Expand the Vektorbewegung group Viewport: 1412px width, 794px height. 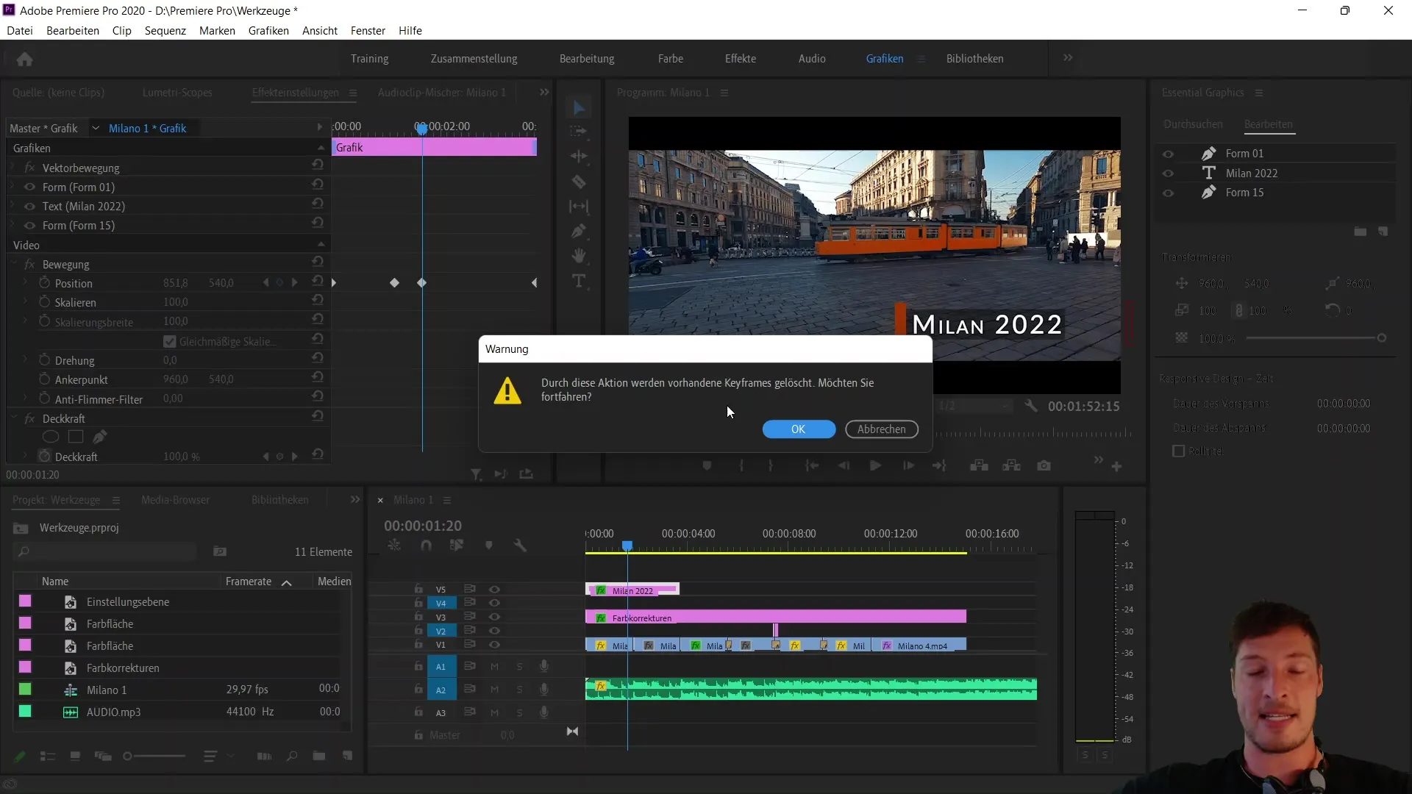(x=13, y=167)
